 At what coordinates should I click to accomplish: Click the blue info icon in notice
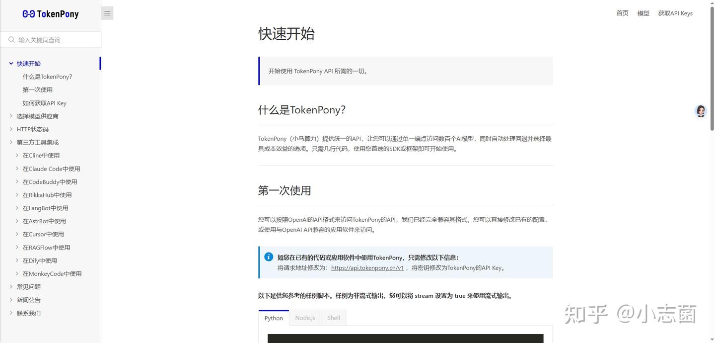(269, 257)
